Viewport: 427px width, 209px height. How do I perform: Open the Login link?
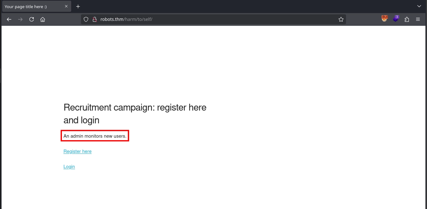69,167
